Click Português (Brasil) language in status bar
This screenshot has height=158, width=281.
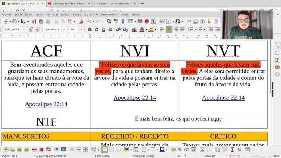coord(144,156)
